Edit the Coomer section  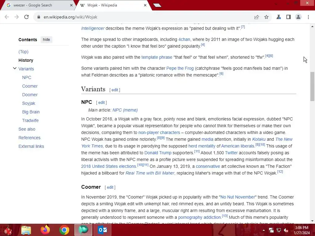tap(110, 187)
